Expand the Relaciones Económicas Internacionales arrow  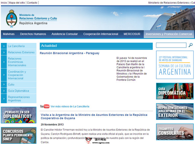click(4, 62)
